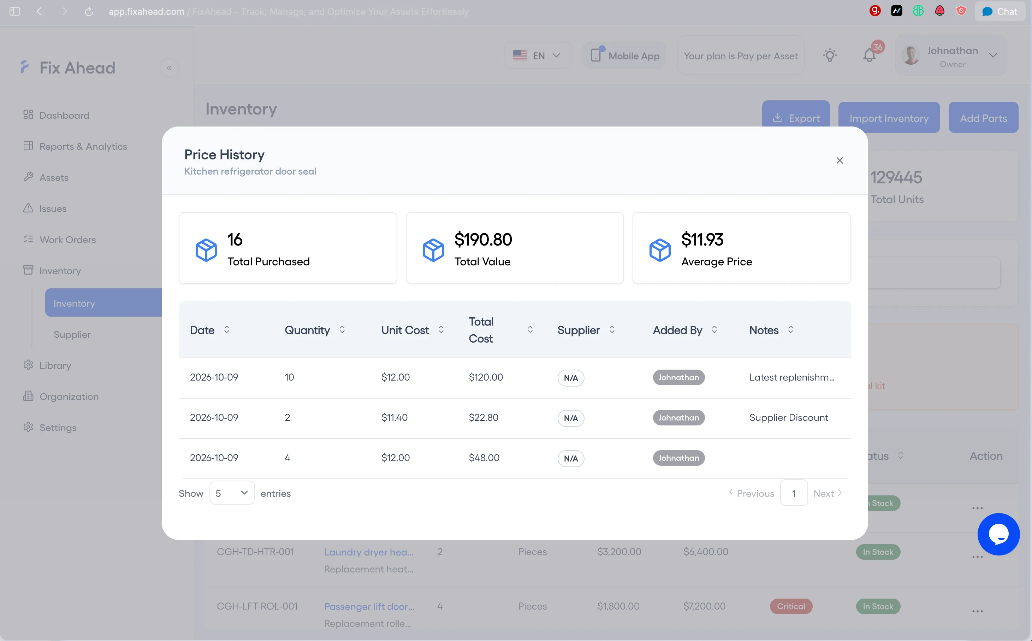Screen dimensions: 1032x641
Task: Open the Laundry dryer hea... part link
Action: coord(369,552)
